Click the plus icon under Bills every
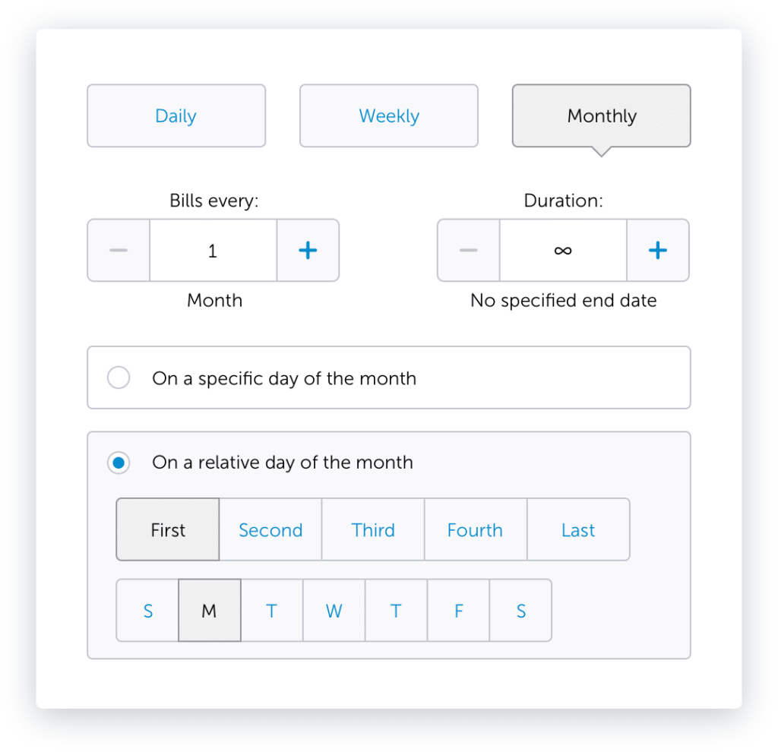The width and height of the screenshot is (778, 752). pyautogui.click(x=308, y=251)
